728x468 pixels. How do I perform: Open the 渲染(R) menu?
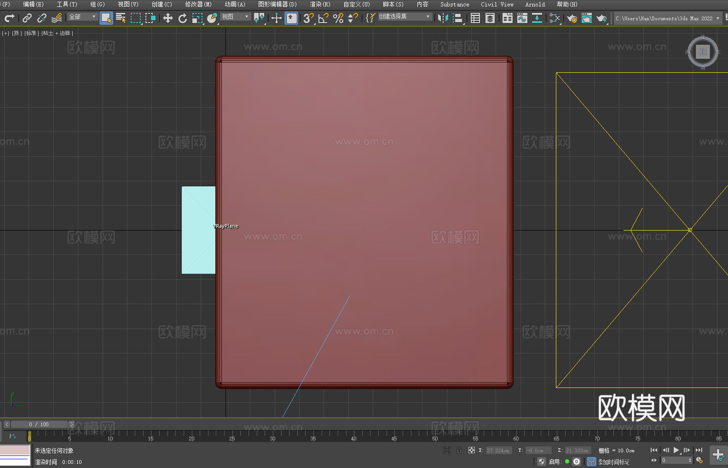click(x=320, y=4)
